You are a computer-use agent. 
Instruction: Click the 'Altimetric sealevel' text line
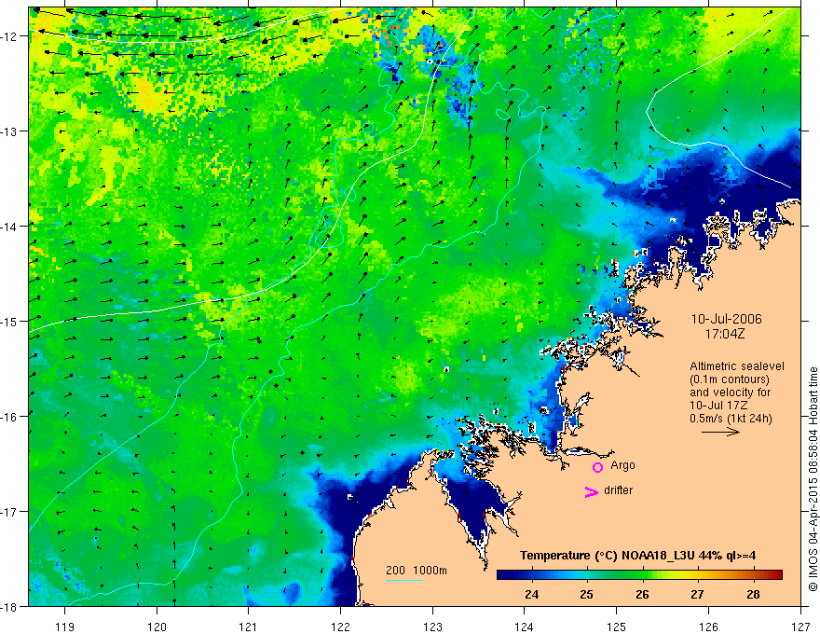click(737, 366)
